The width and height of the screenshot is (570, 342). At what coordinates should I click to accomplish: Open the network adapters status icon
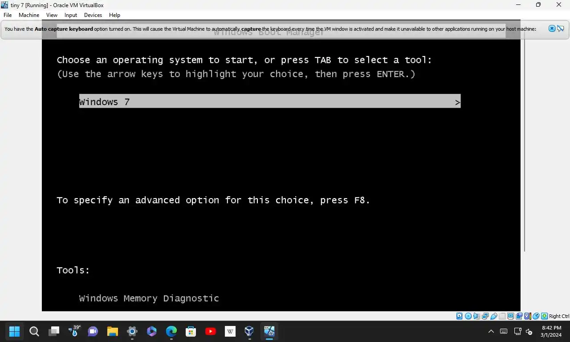pyautogui.click(x=485, y=316)
